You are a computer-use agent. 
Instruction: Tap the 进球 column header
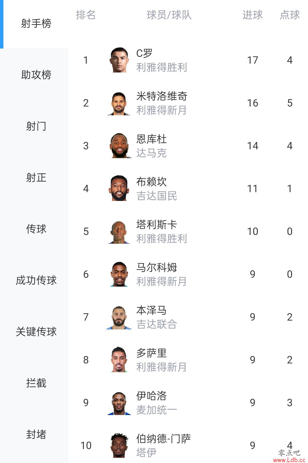pyautogui.click(x=252, y=15)
